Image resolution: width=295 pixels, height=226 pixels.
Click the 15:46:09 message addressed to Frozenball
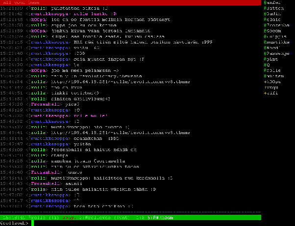tap(94, 150)
